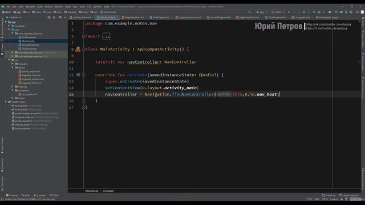Open the Refactor menu
The width and height of the screenshot is (365, 205).
(59, 6)
